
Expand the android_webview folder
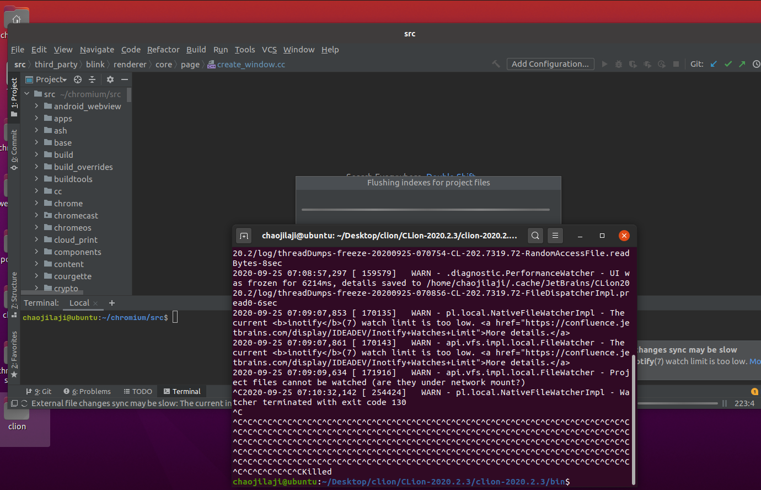pos(36,106)
